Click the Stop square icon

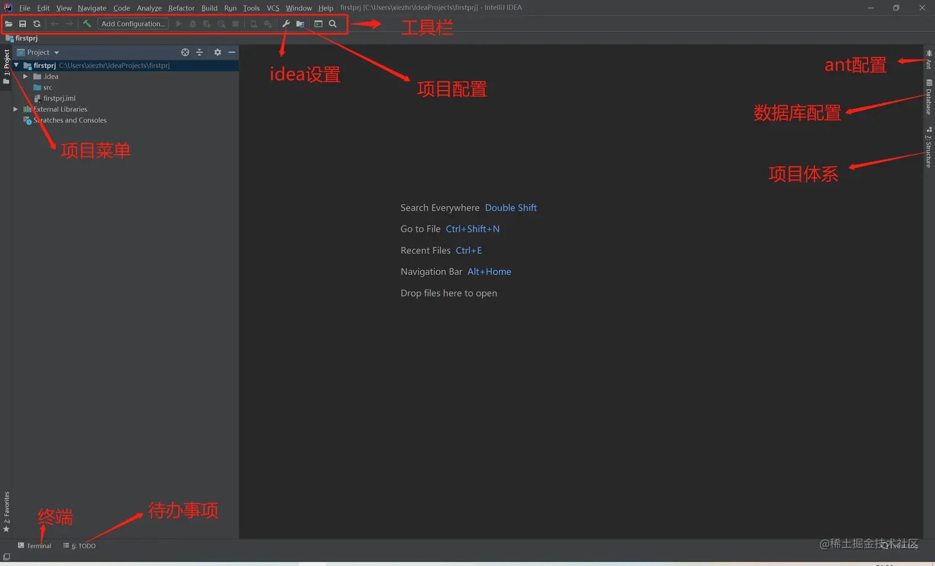235,24
